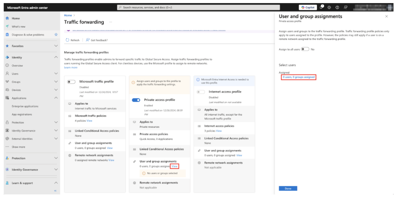Turn on Assign to all users toggle

305,49
